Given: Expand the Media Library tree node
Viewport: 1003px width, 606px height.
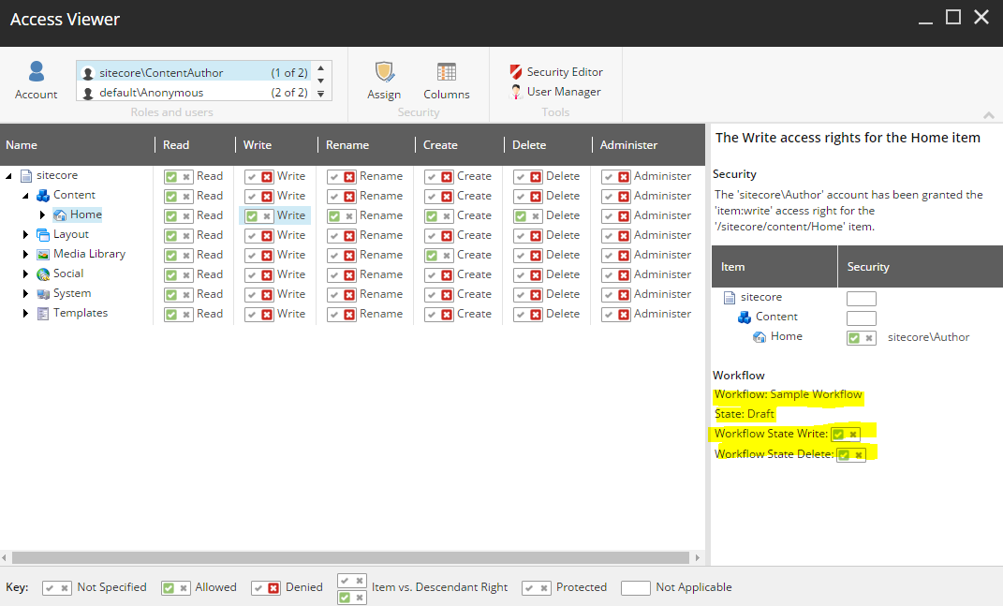Looking at the screenshot, I should 25,255.
